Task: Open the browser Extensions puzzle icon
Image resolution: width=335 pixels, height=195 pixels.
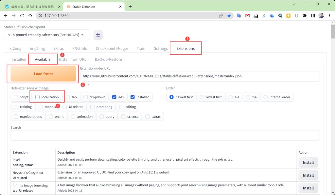Action: tap(305, 15)
